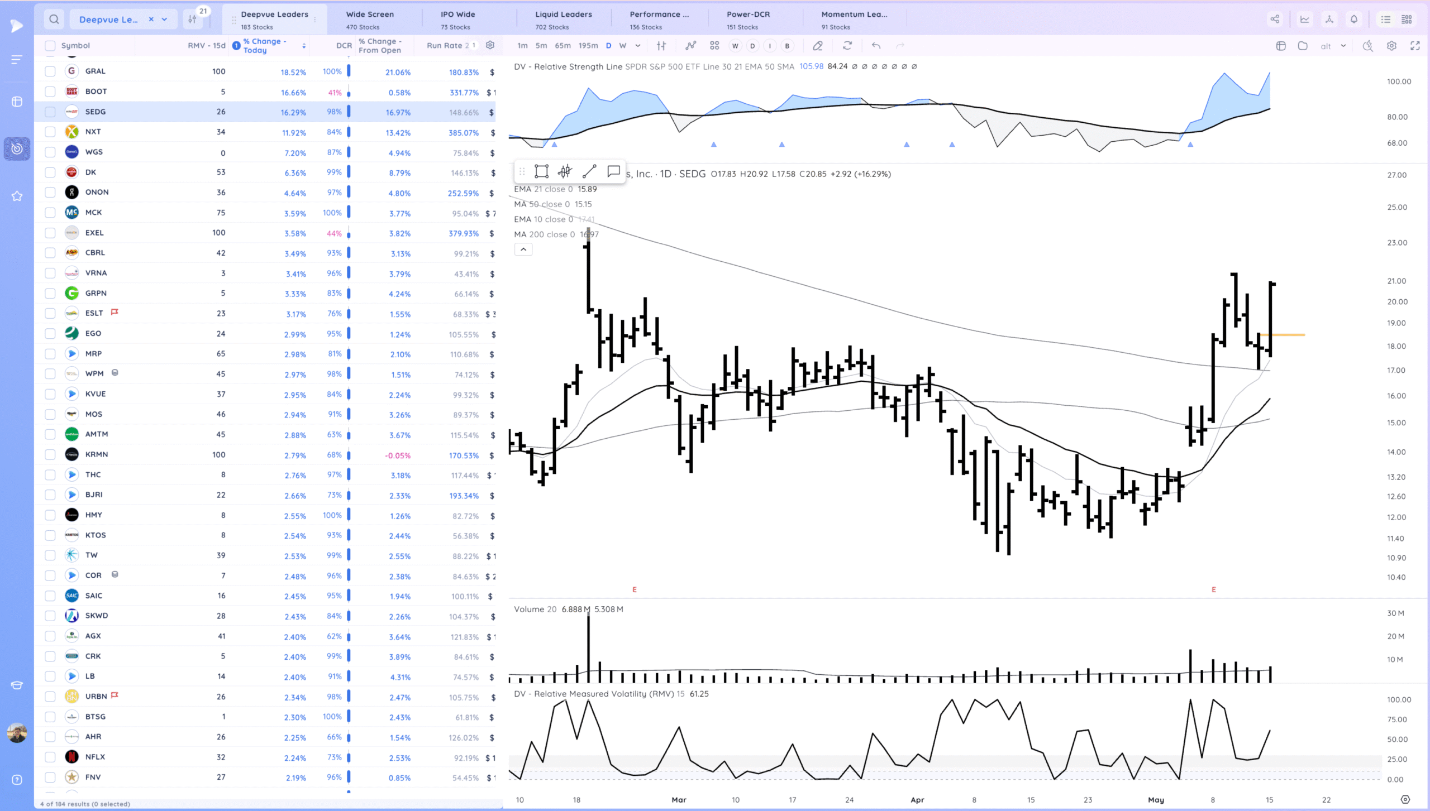Viewport: 1430px width, 811px height.
Task: Open the Power-DCR tab
Action: pos(747,20)
